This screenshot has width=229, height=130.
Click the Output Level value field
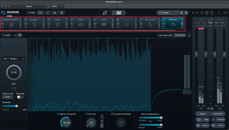(7, 97)
